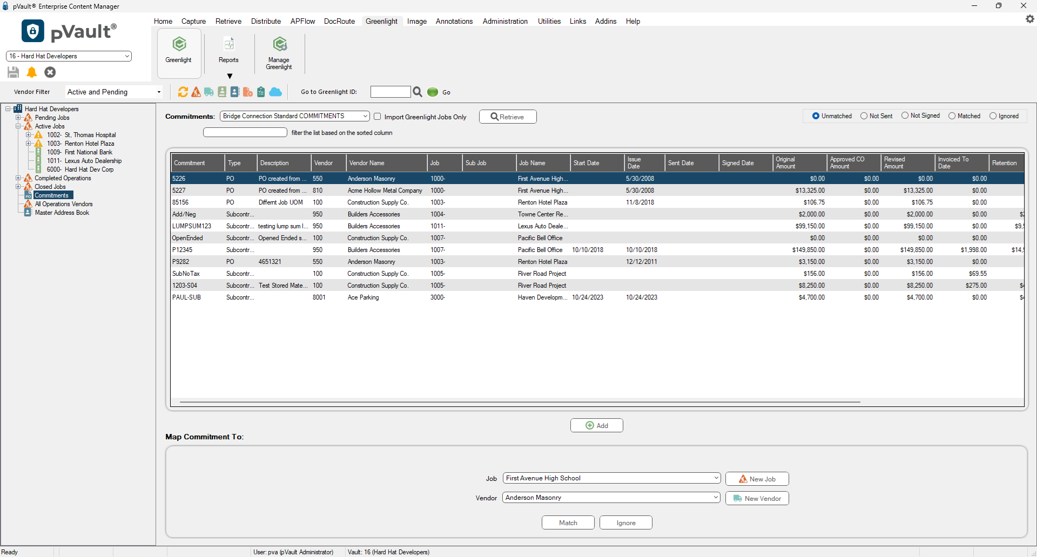Click the blue contact book toolbar icon
The image size is (1037, 557).
click(235, 92)
